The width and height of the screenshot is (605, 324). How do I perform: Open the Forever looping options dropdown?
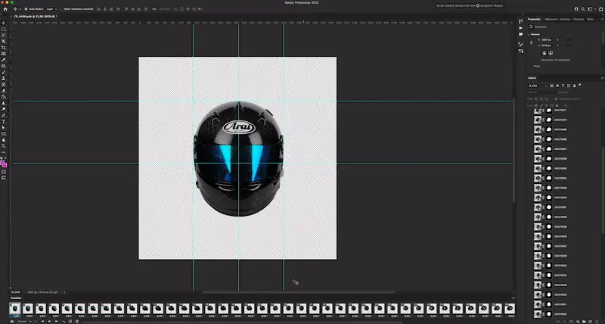coord(24,321)
